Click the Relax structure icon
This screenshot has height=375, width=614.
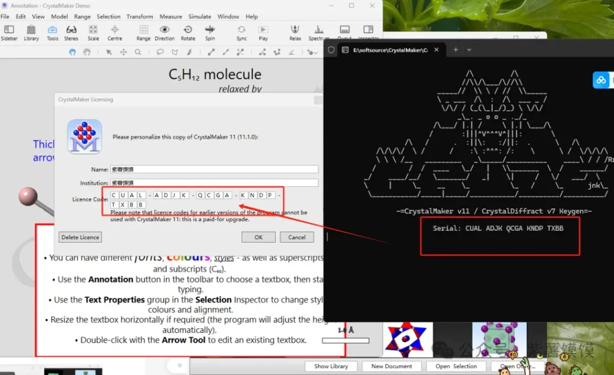(x=295, y=32)
